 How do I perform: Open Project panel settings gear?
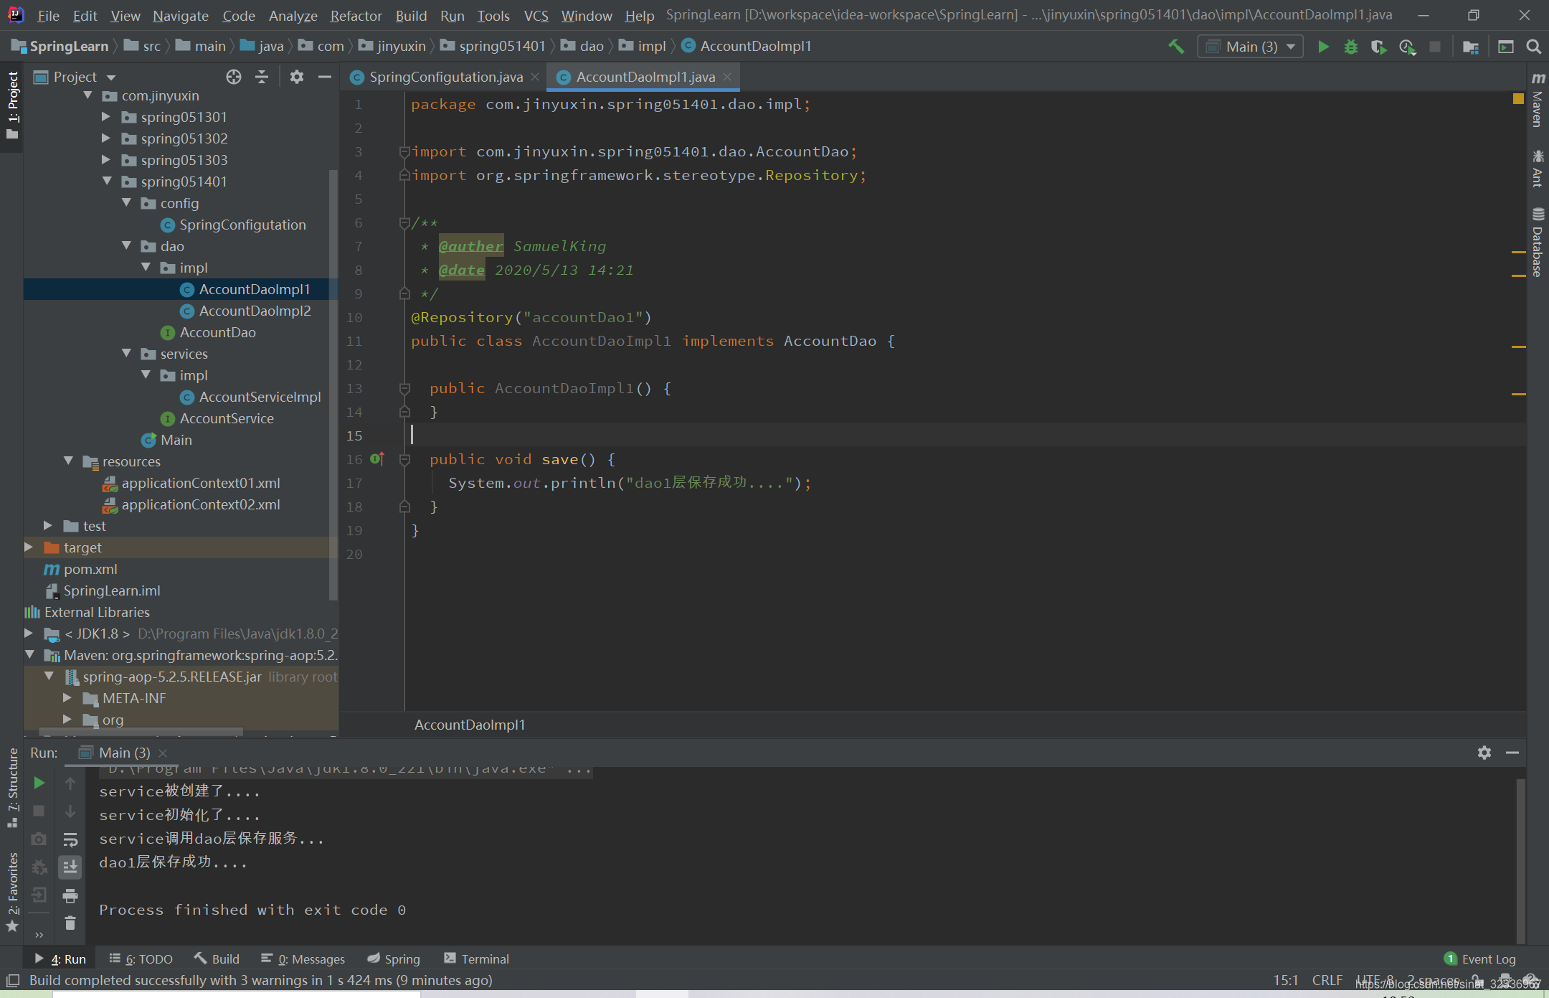click(297, 77)
